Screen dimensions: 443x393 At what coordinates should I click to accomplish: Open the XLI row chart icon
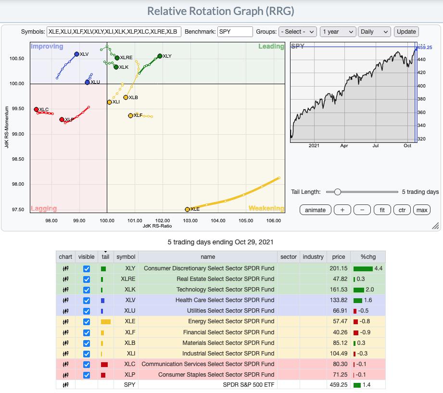(x=65, y=354)
